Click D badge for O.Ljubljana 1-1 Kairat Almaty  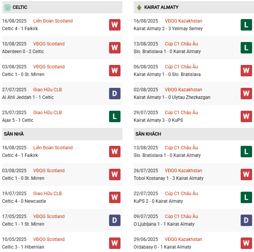click(246, 220)
